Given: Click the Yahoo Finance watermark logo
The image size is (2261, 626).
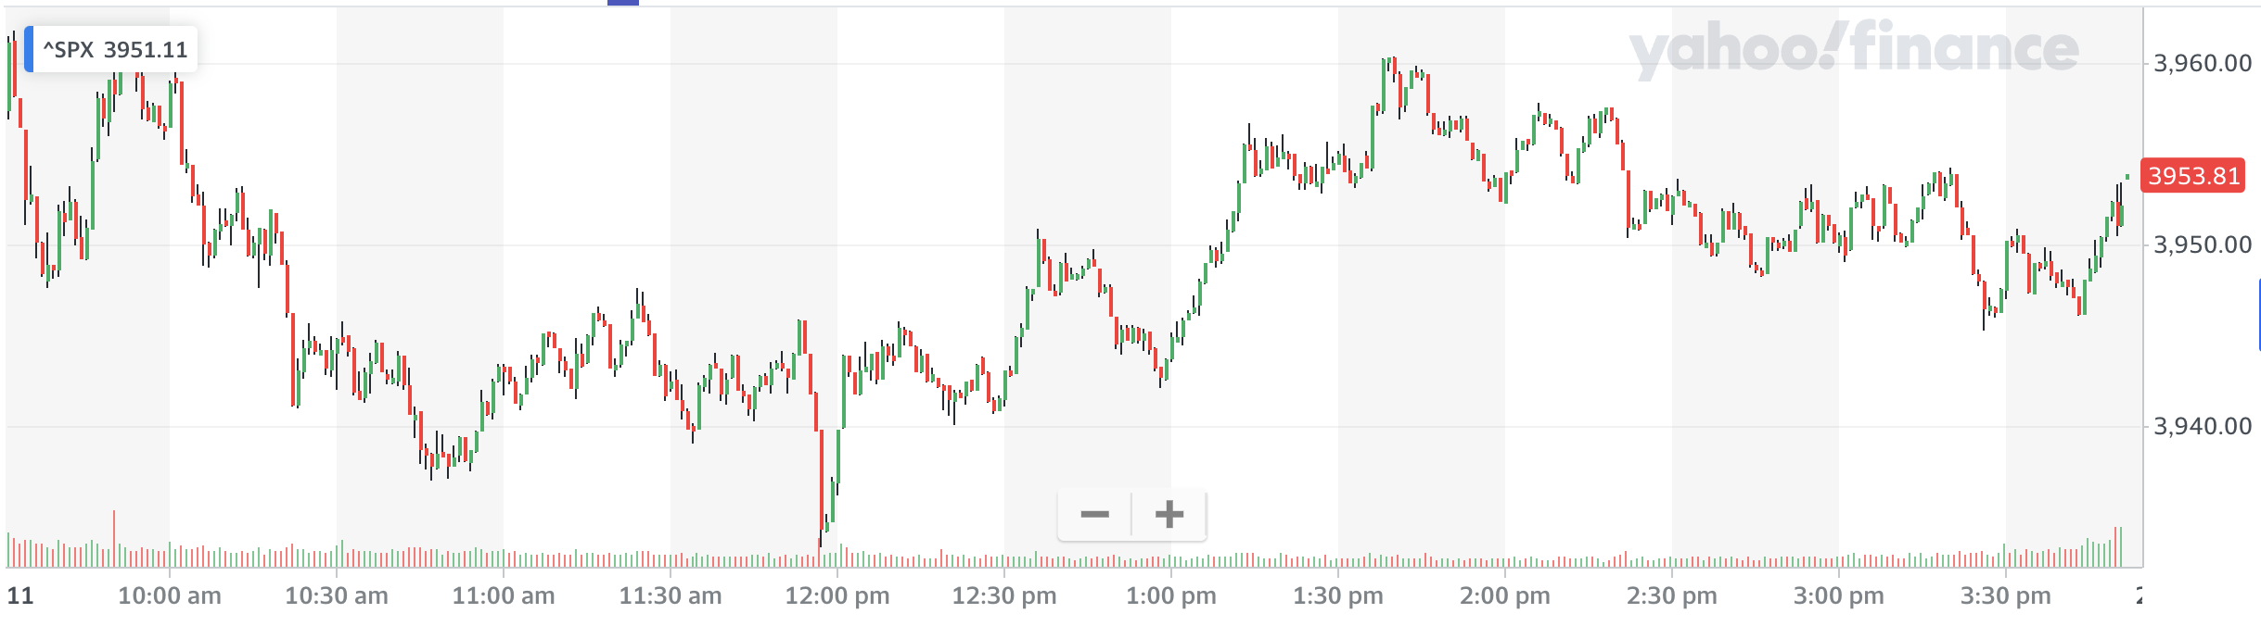Looking at the screenshot, I should pos(1853,50).
